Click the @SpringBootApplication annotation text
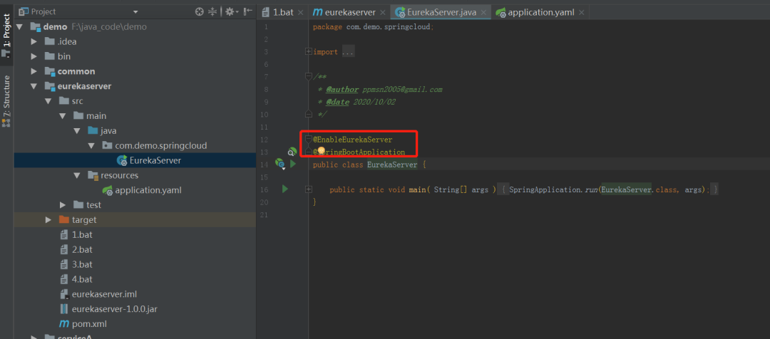Screen dimensions: 770x339 [359, 152]
